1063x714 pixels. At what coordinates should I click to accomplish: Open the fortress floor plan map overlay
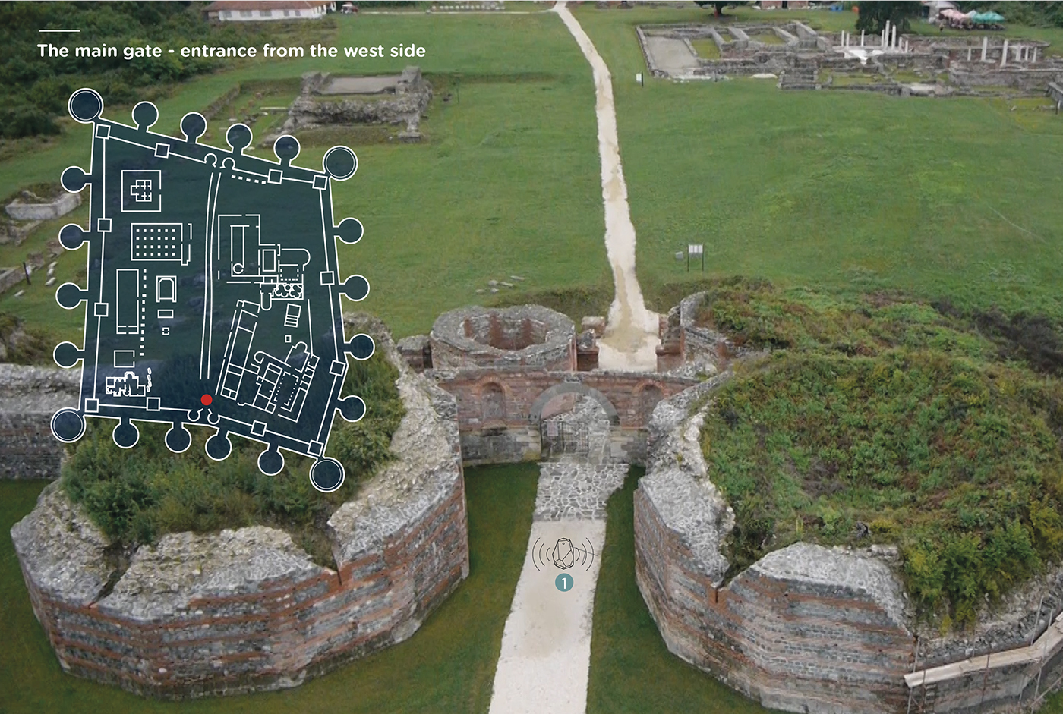pos(213,289)
